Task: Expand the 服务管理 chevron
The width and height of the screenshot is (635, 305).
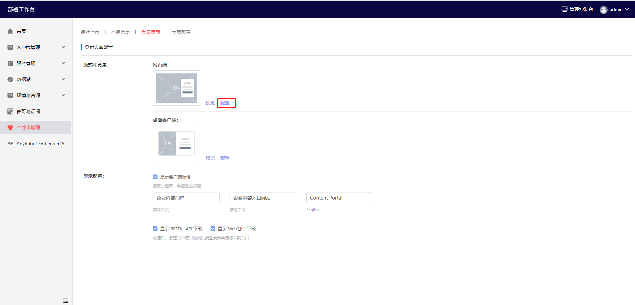Action: click(63, 63)
